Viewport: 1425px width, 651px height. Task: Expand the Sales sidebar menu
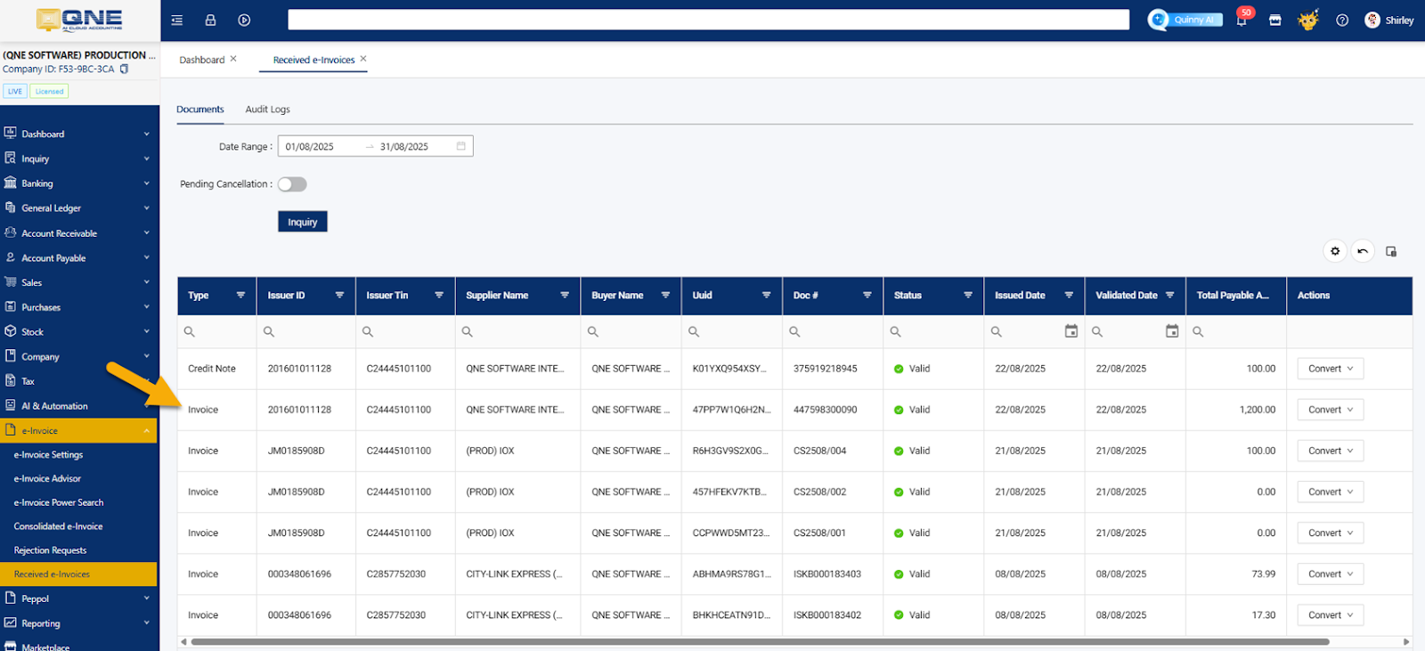coord(79,282)
